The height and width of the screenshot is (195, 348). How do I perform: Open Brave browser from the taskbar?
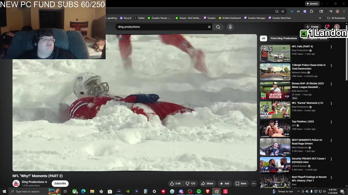click(x=208, y=191)
